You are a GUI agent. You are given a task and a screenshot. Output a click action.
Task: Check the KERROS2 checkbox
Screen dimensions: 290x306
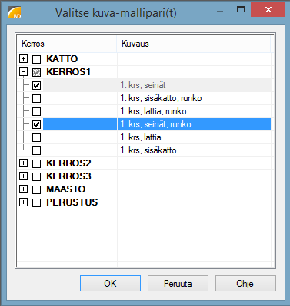[36, 163]
